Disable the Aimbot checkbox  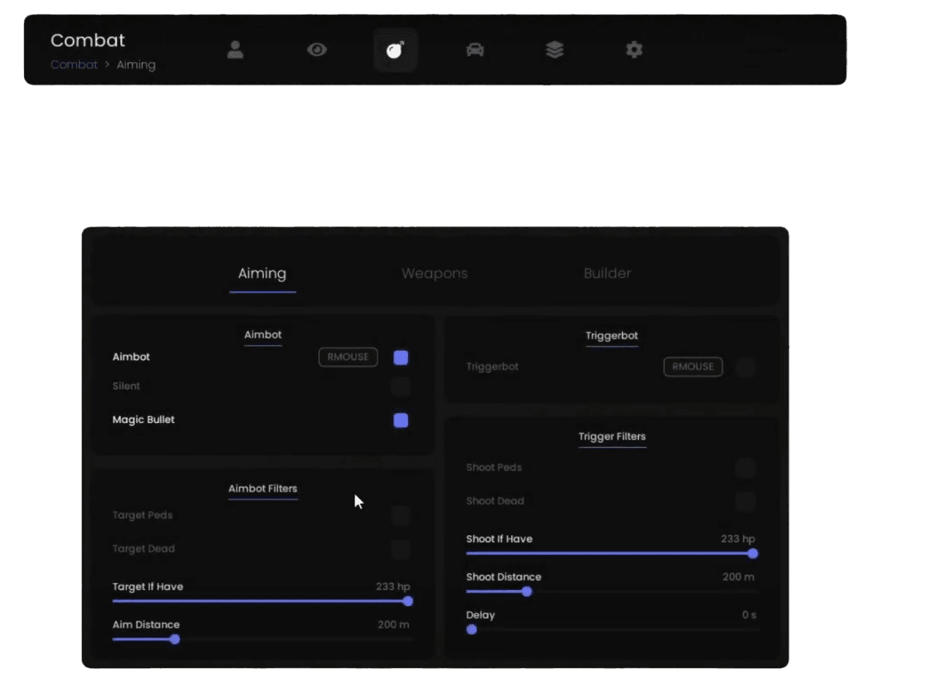(x=401, y=357)
